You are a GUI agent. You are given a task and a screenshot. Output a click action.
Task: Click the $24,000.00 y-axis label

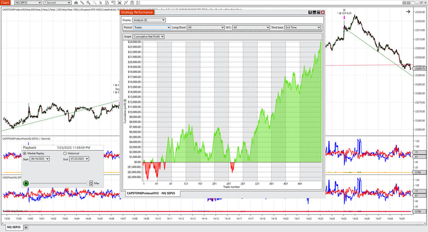pos(134,42)
